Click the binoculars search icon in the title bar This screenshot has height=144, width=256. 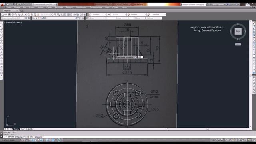[208, 4]
